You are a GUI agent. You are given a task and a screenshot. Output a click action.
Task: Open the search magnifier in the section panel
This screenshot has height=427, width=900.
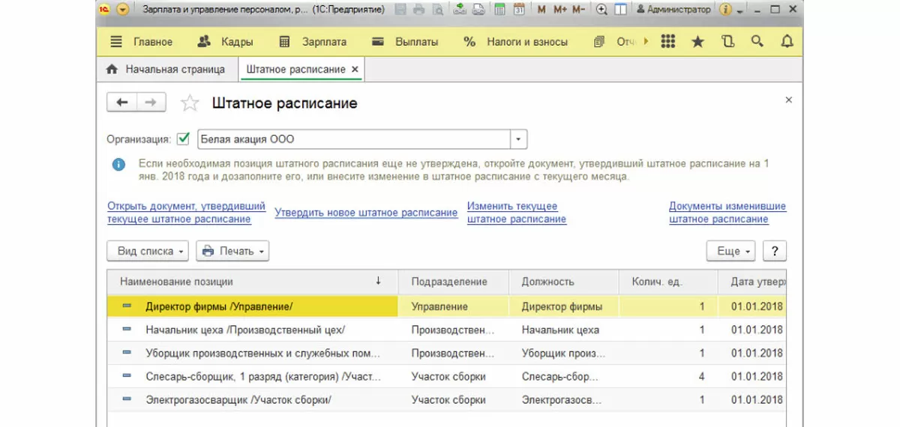(x=757, y=42)
